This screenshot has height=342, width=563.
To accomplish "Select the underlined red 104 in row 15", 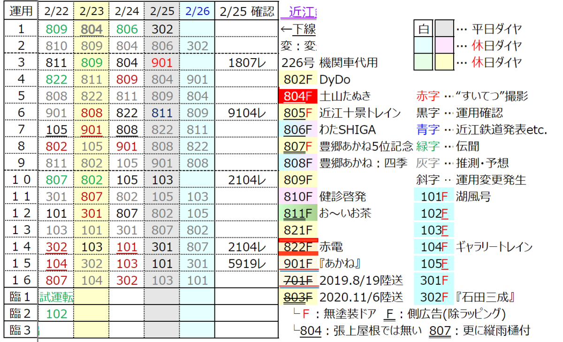I will [55, 263].
